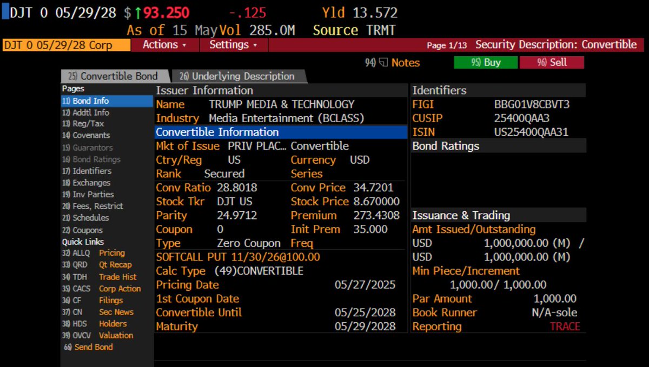Click the Calc Type value (49)CONVERTIBLE
The image size is (649, 367).
259,271
